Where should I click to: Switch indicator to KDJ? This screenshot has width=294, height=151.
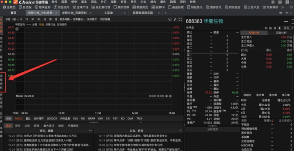pos(76,118)
